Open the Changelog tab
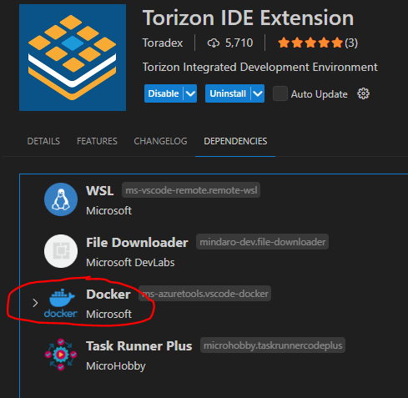 click(x=160, y=141)
